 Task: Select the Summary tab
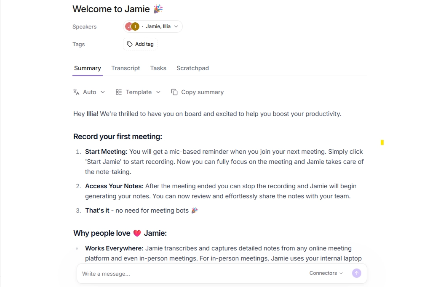click(x=88, y=68)
